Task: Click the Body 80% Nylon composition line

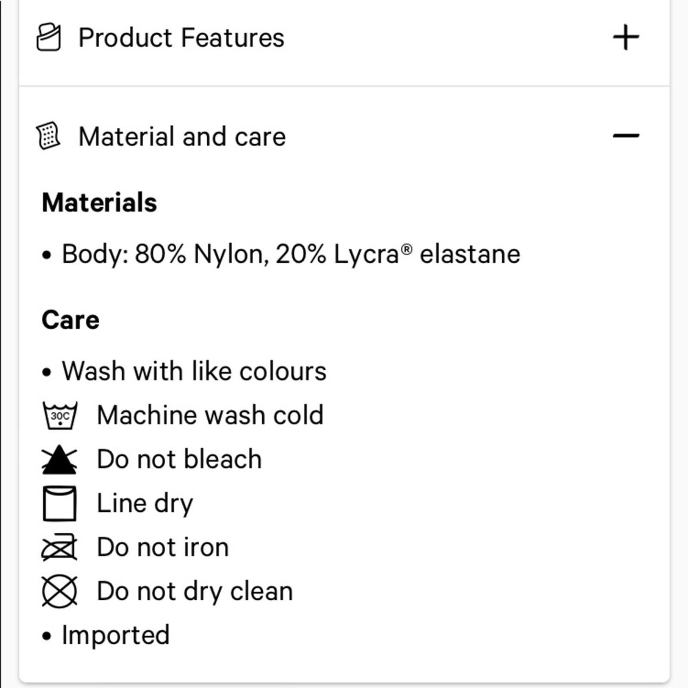Action: tap(281, 254)
